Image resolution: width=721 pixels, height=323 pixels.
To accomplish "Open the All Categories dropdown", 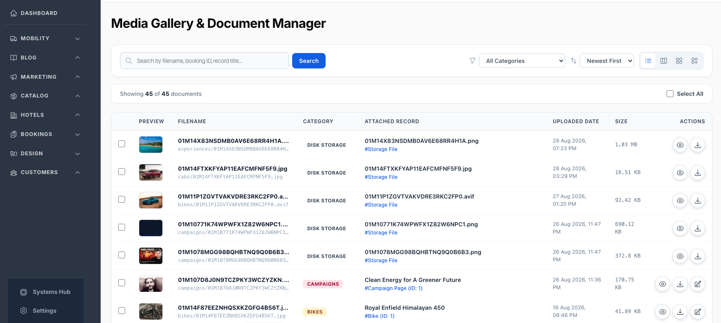I will [x=522, y=61].
